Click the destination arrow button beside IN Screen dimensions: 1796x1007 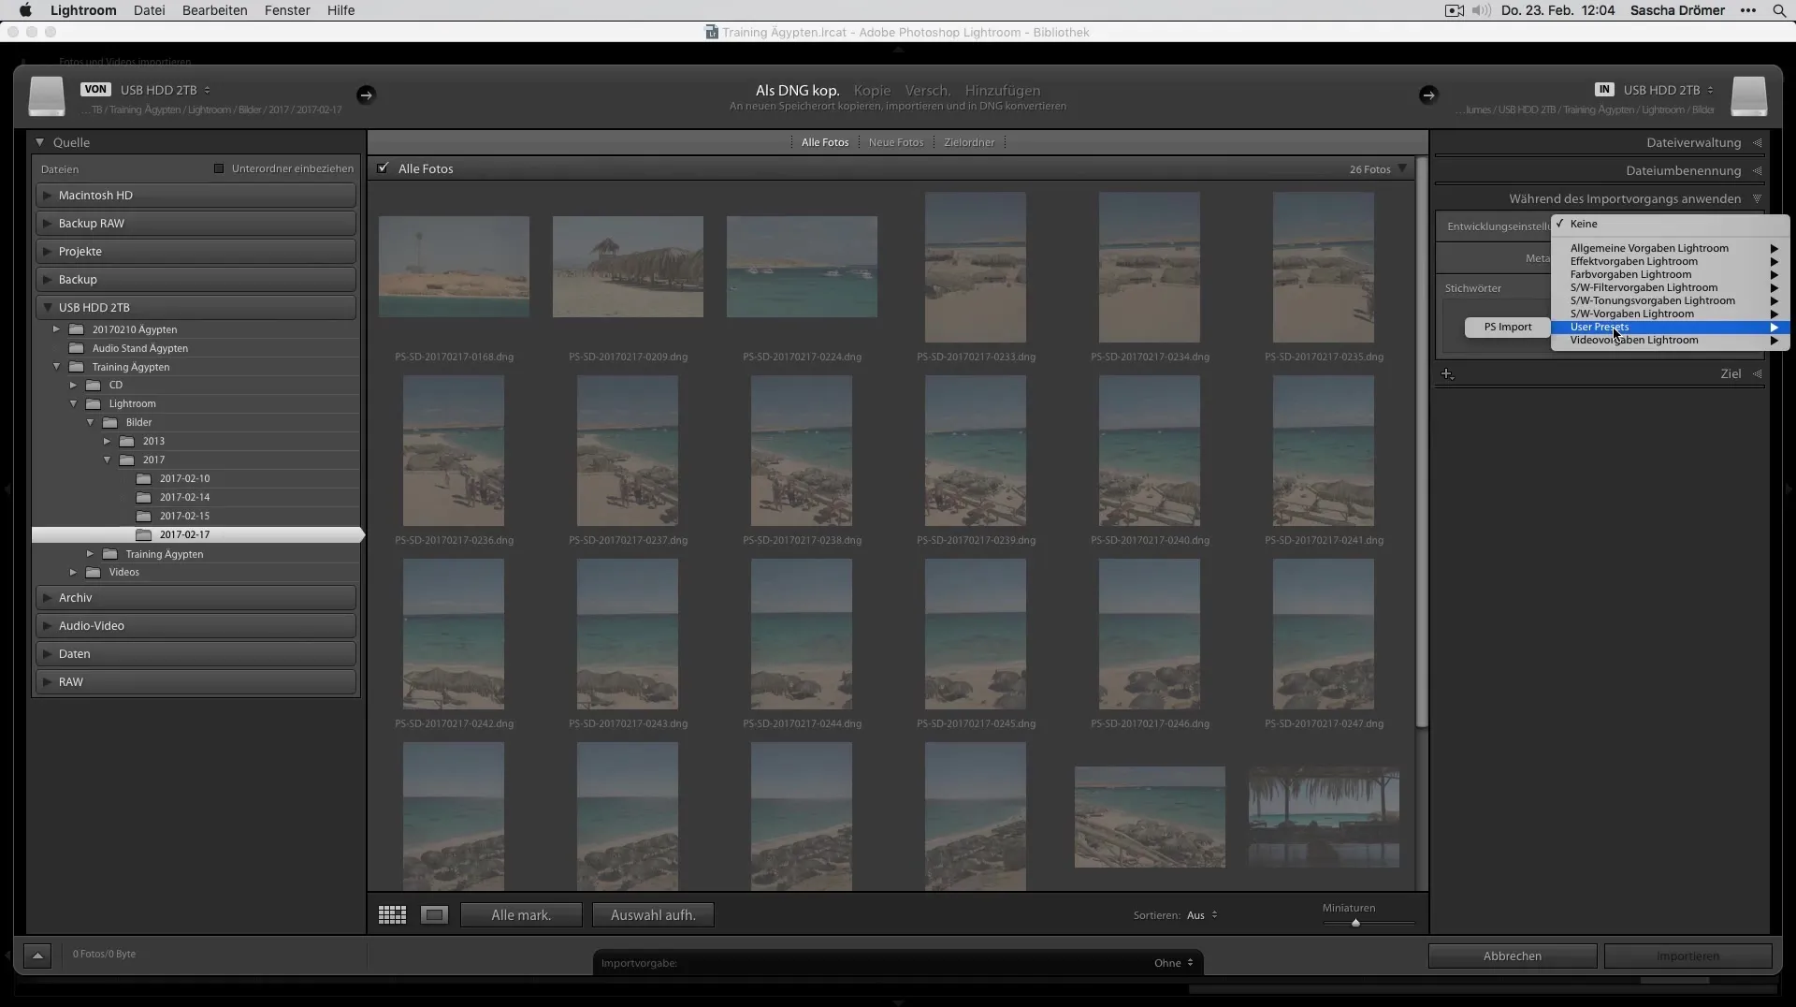pos(1427,95)
